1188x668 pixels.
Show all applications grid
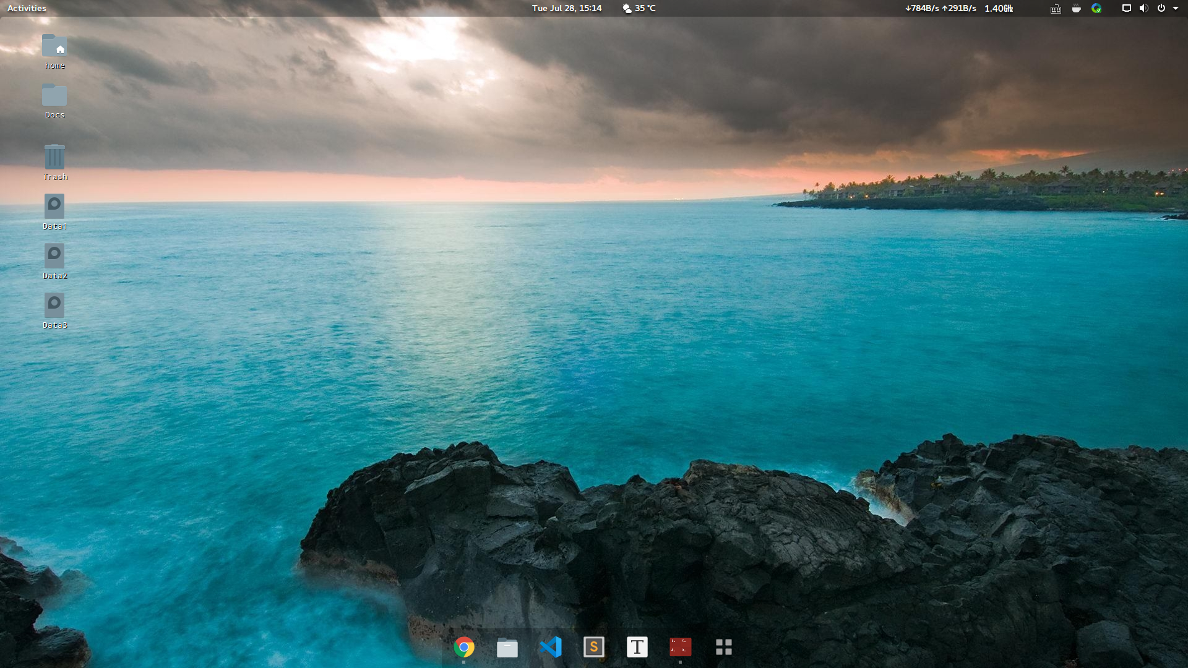click(x=723, y=647)
